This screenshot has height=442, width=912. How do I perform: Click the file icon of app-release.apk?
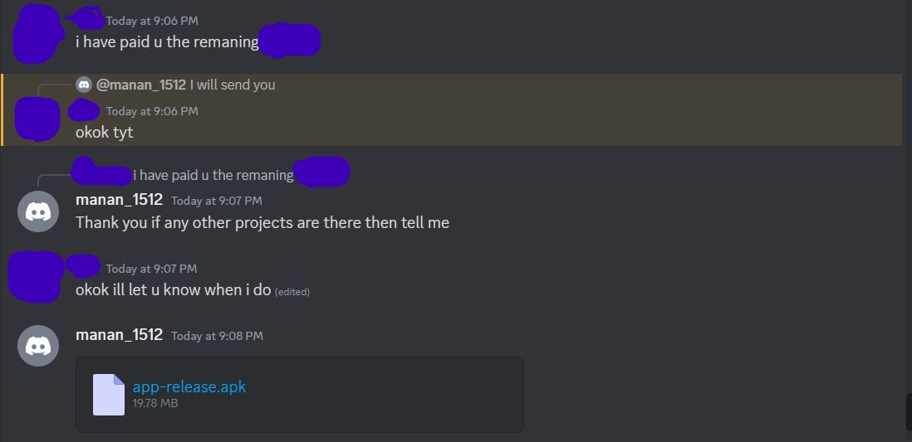coord(109,395)
